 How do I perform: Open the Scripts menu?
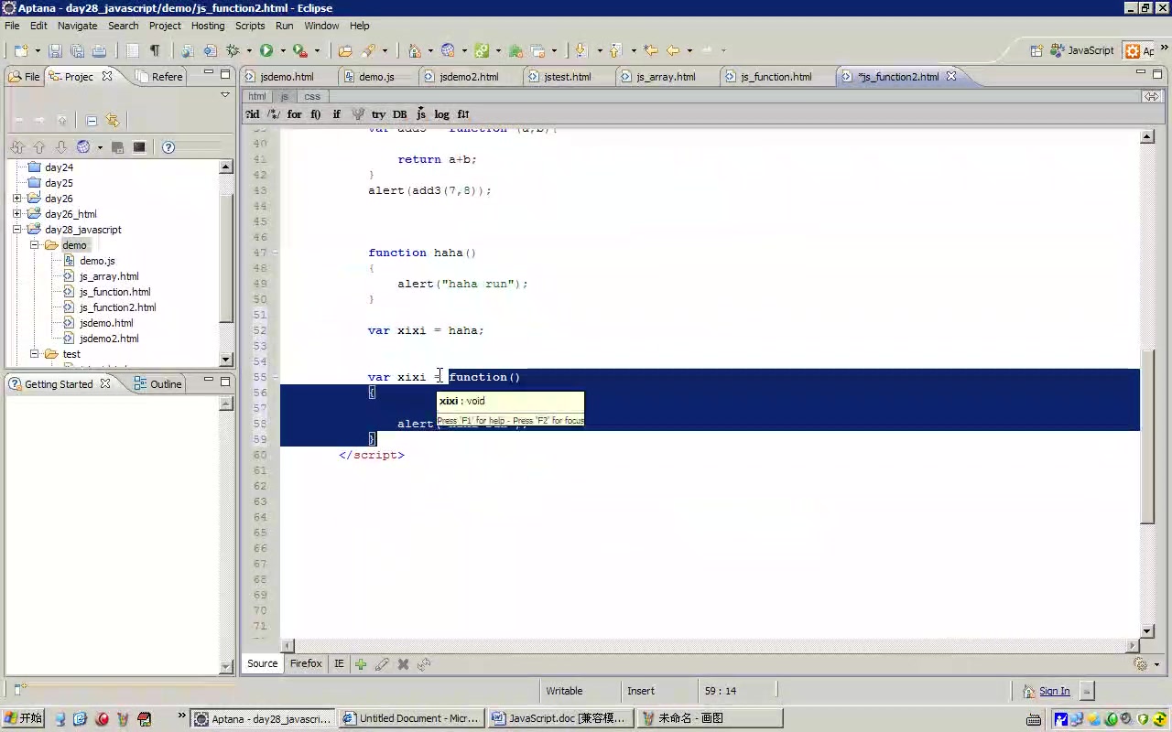pyautogui.click(x=250, y=26)
